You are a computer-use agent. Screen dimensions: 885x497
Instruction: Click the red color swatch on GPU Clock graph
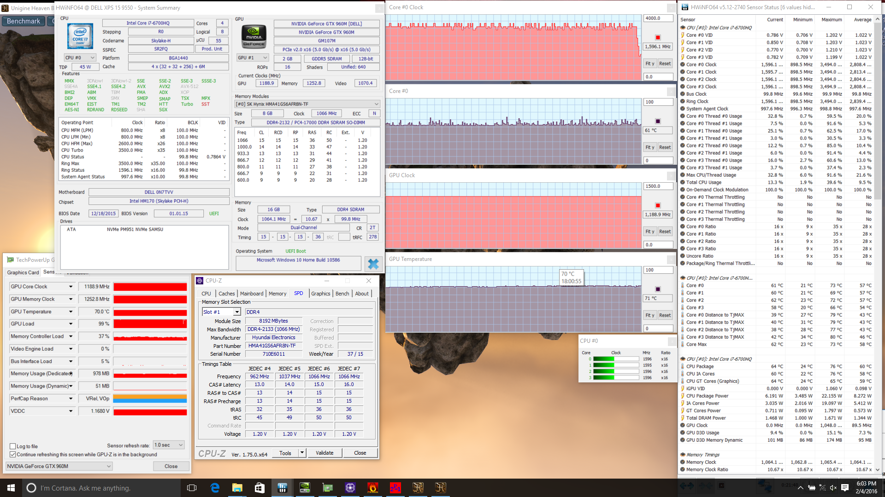(658, 205)
